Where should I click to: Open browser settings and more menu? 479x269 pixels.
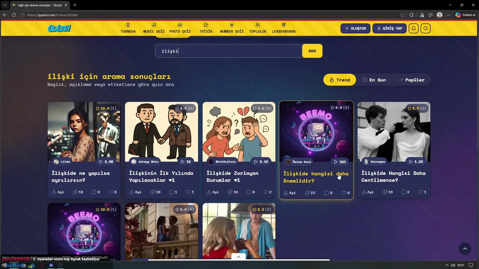(x=448, y=15)
